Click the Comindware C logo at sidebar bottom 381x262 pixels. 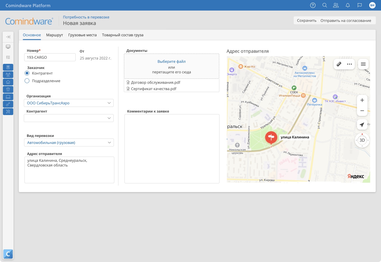[x=8, y=254]
